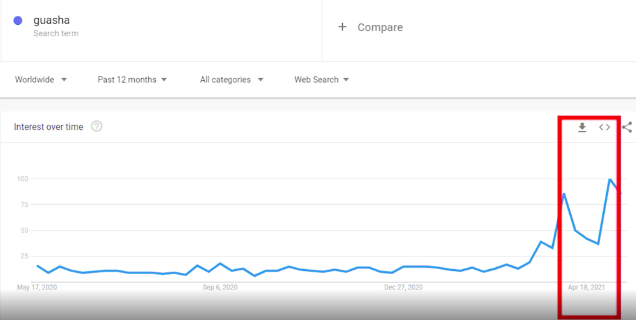
Task: Open the Past 12 months dropdown
Action: [132, 80]
